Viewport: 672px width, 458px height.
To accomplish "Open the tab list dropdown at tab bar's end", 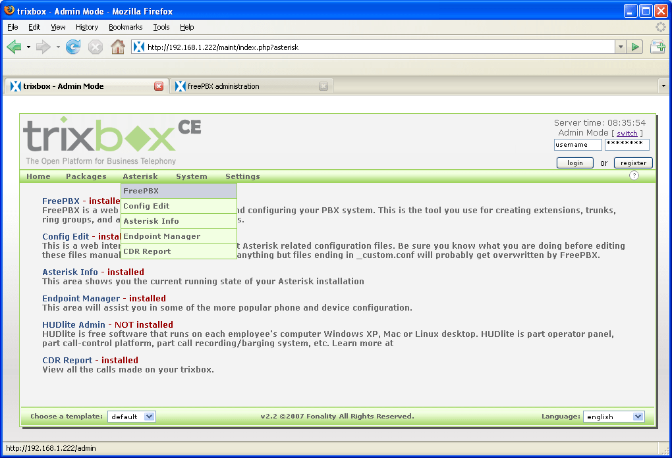I will pos(663,86).
